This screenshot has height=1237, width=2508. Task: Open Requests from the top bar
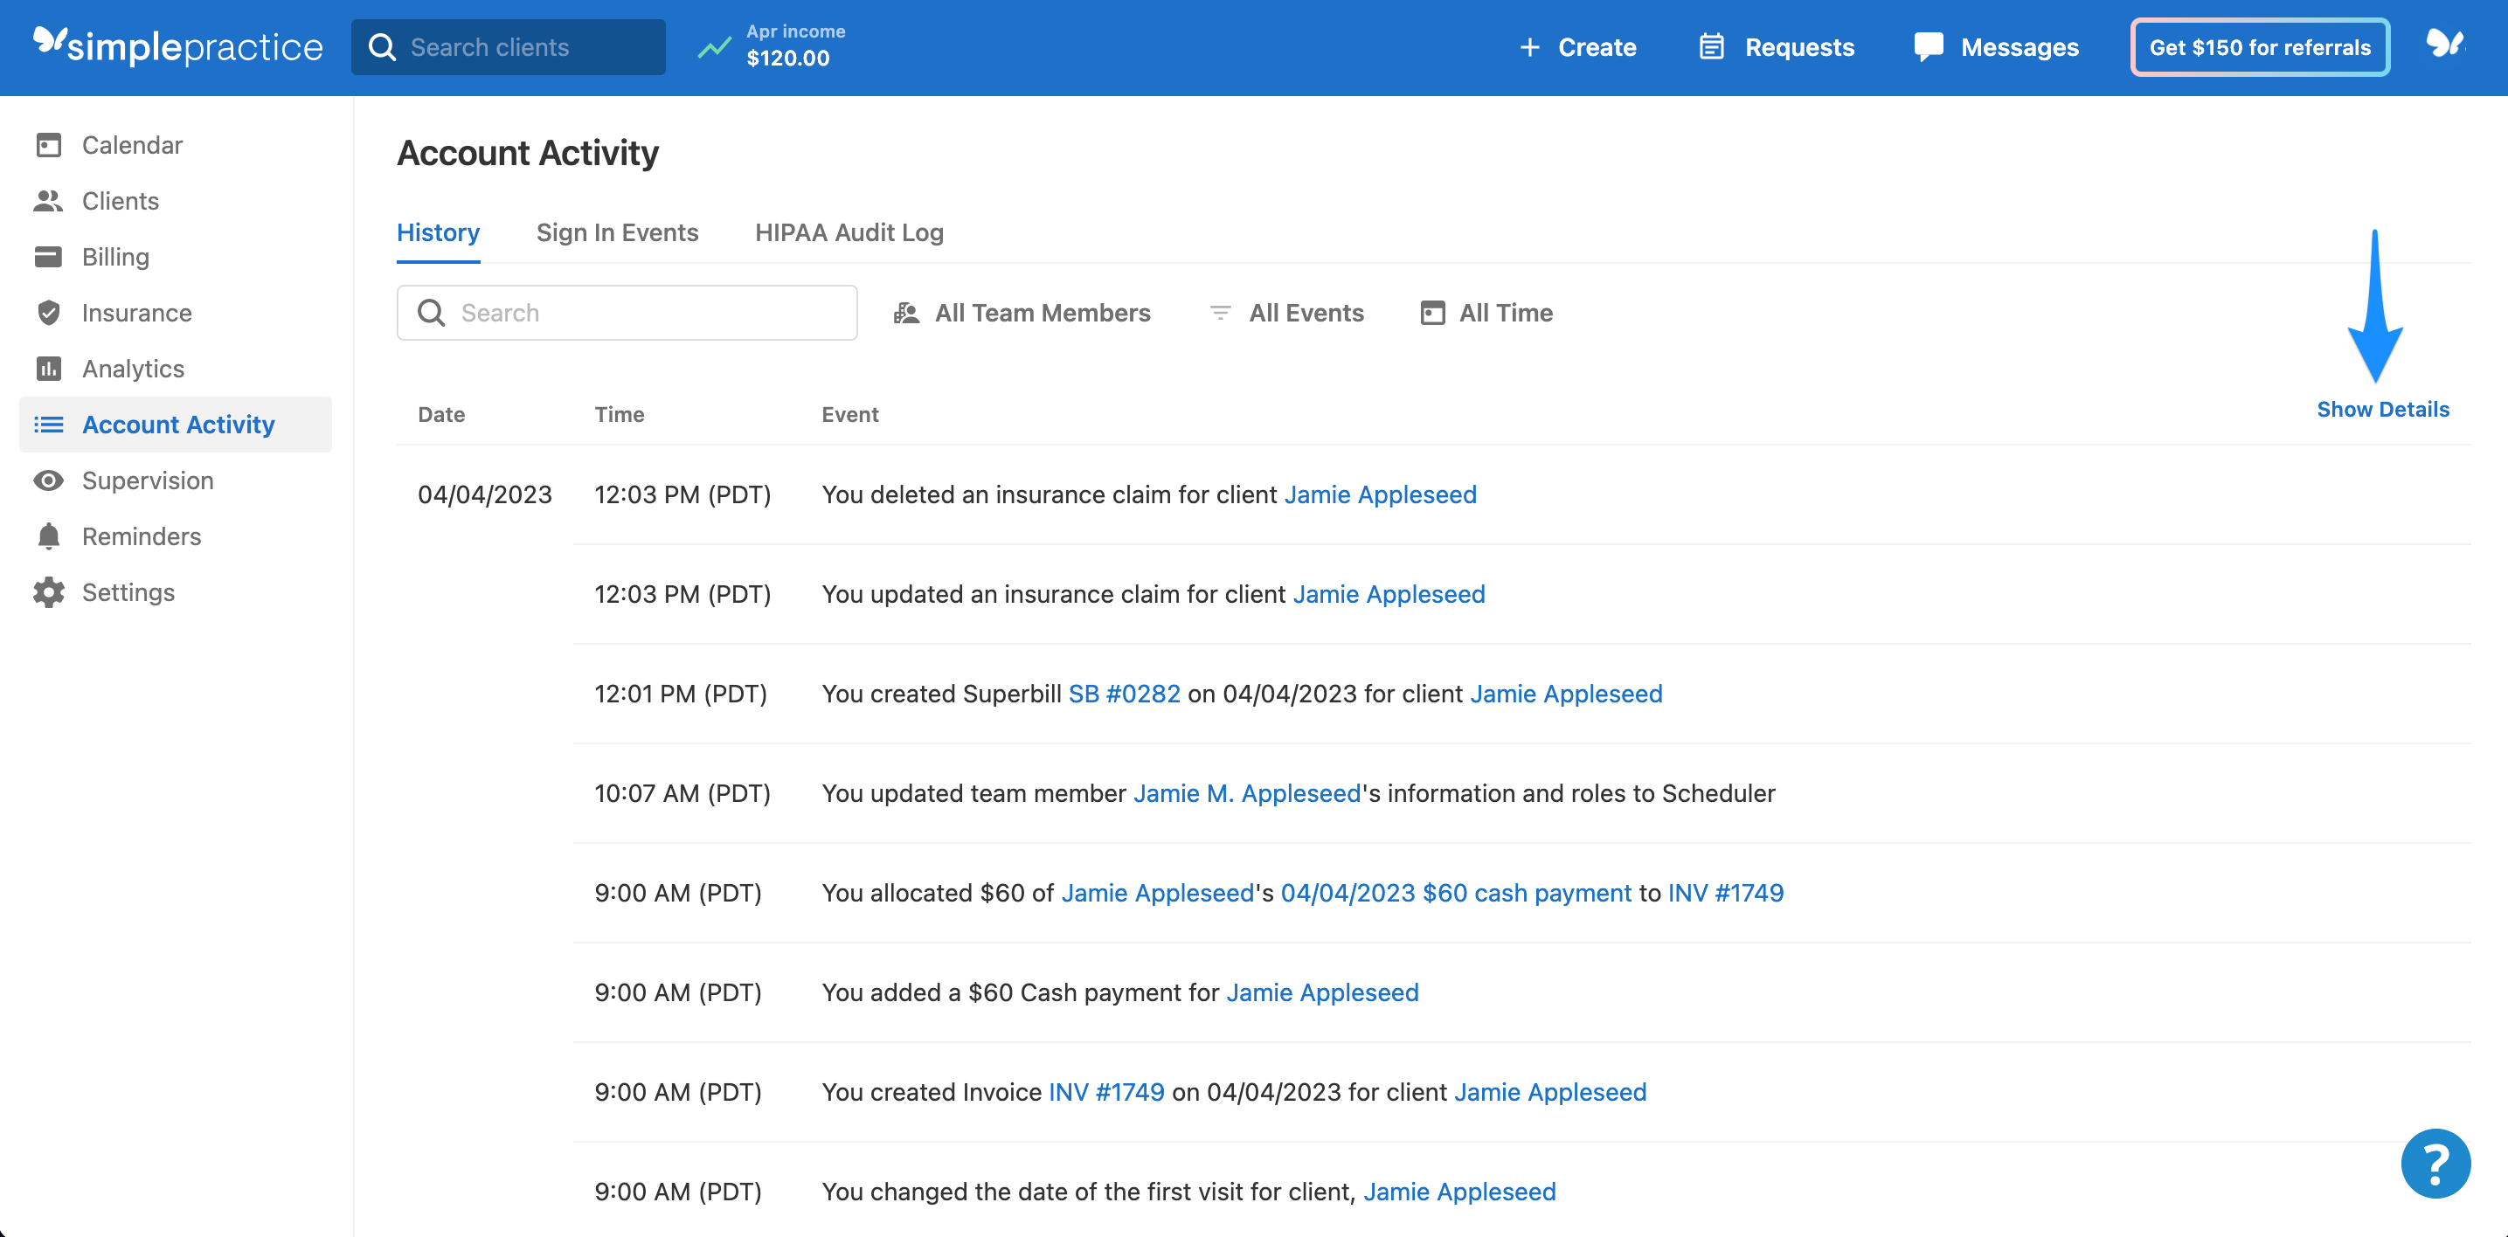[x=1799, y=46]
